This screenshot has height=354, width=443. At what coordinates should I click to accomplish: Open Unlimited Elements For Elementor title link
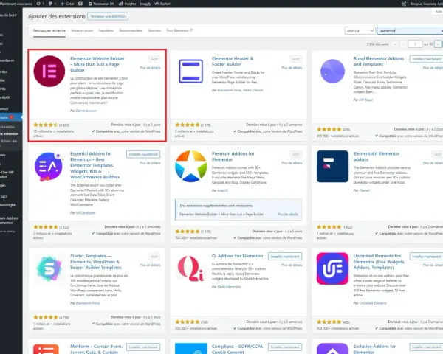[379, 262]
